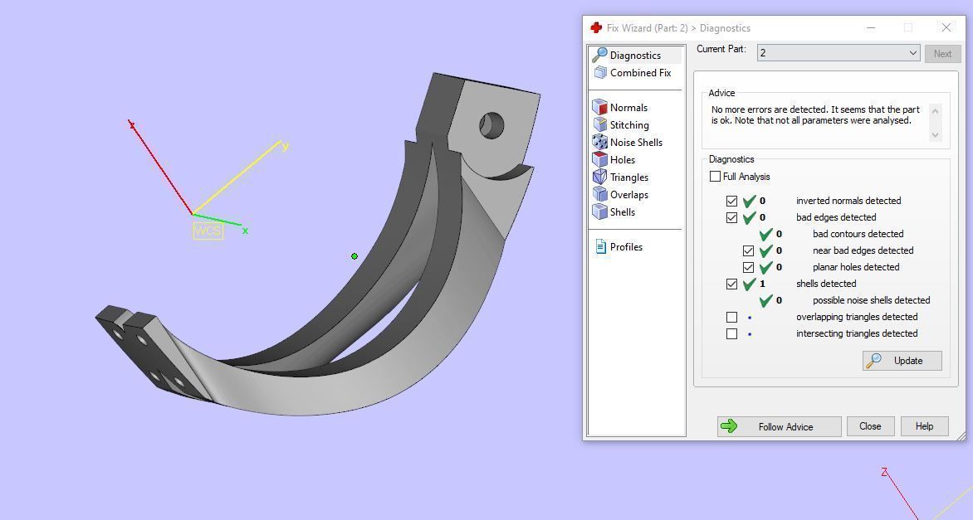973x520 pixels.
Task: Click the magnifier icon on Update button
Action: click(874, 360)
